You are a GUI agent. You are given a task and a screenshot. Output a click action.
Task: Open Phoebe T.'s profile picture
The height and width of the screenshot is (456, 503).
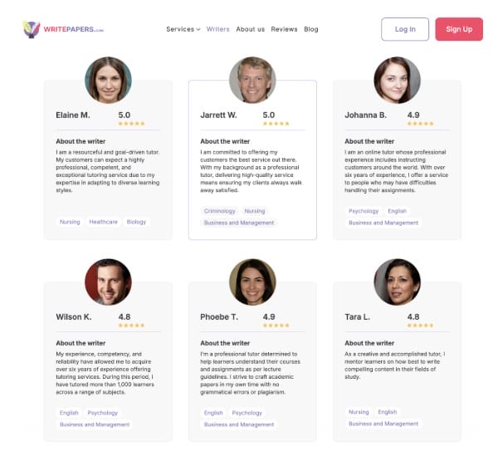(252, 282)
